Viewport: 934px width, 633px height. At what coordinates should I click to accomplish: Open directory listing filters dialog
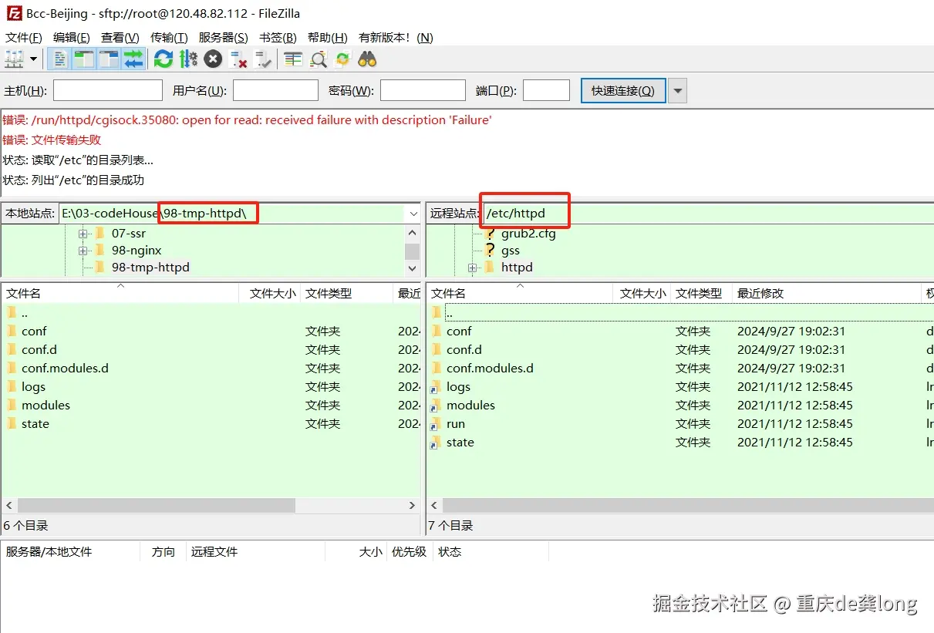(293, 59)
